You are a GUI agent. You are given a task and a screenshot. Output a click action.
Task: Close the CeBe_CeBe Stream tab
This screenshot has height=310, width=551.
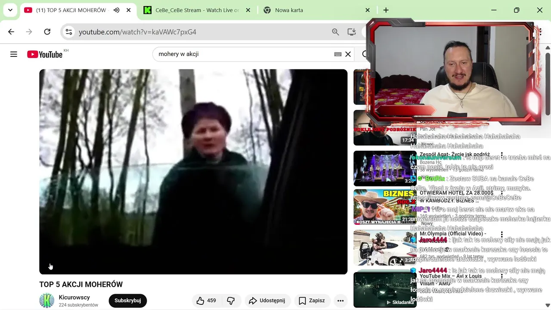248,10
